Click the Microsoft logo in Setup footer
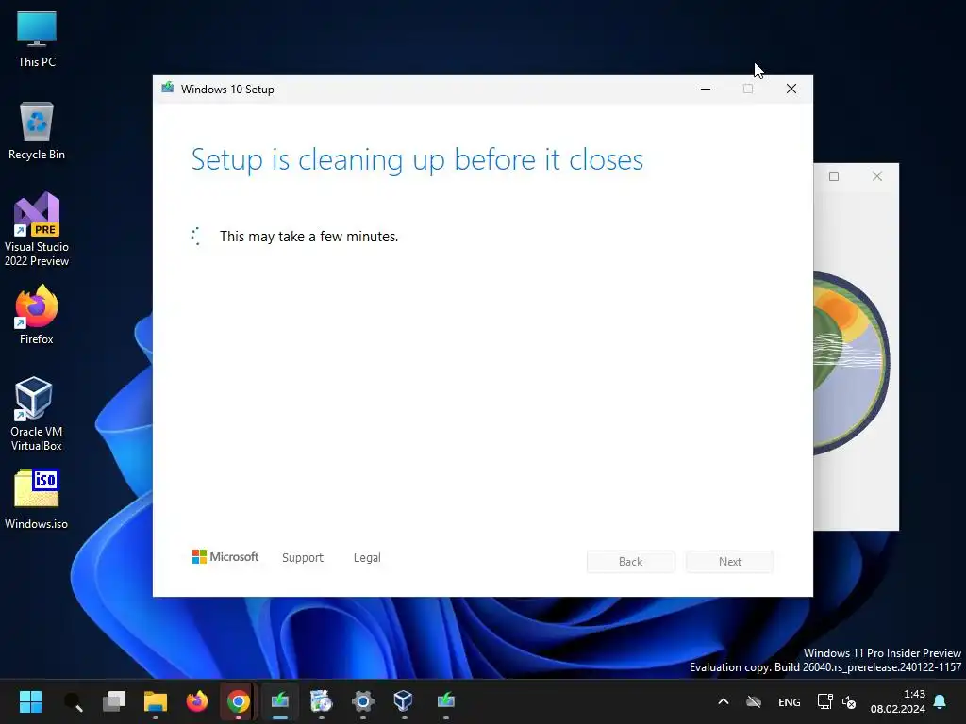966x724 pixels. [x=225, y=556]
